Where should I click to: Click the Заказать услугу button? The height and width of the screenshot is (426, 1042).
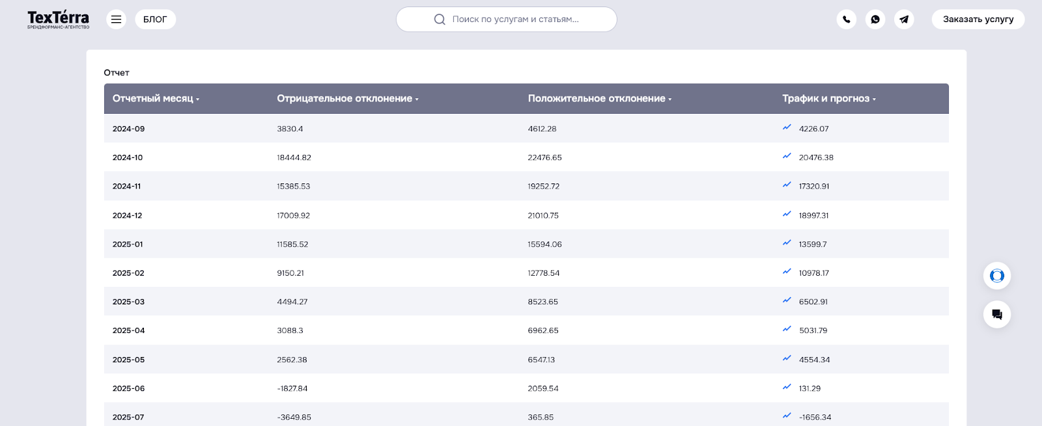[978, 20]
